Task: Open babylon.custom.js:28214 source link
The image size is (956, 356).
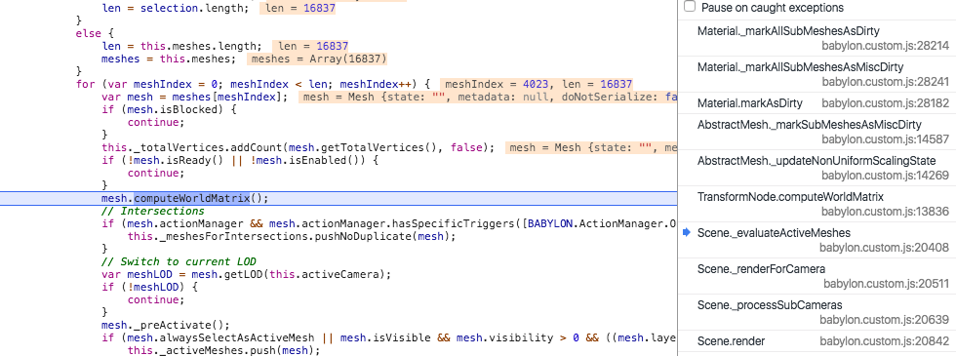Action: 886,46
